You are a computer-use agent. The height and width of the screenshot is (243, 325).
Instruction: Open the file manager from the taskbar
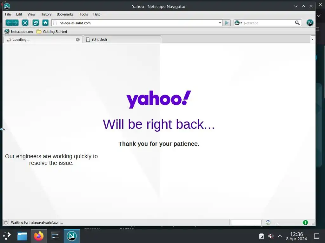[x=22, y=236]
